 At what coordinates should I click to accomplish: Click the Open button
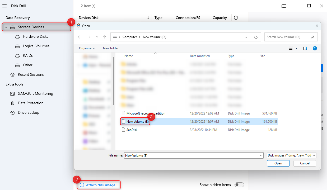click(x=278, y=163)
